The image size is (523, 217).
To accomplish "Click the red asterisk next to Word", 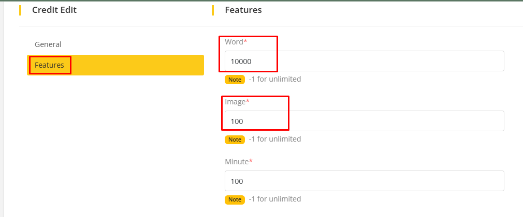I will tap(245, 41).
